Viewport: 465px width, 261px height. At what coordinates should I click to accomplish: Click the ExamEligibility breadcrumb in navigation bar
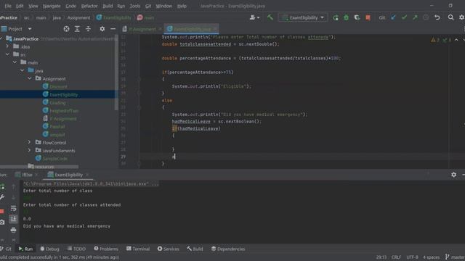tap(114, 17)
